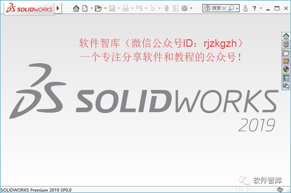
Task: Click the SOLIDWORKS logo menu button
Action: pyautogui.click(x=29, y=9)
